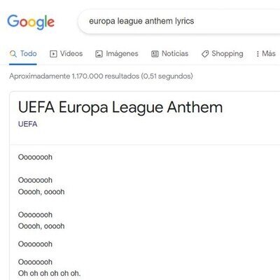Click the Imágenes picture icon
The image size is (280, 280).
point(99,54)
